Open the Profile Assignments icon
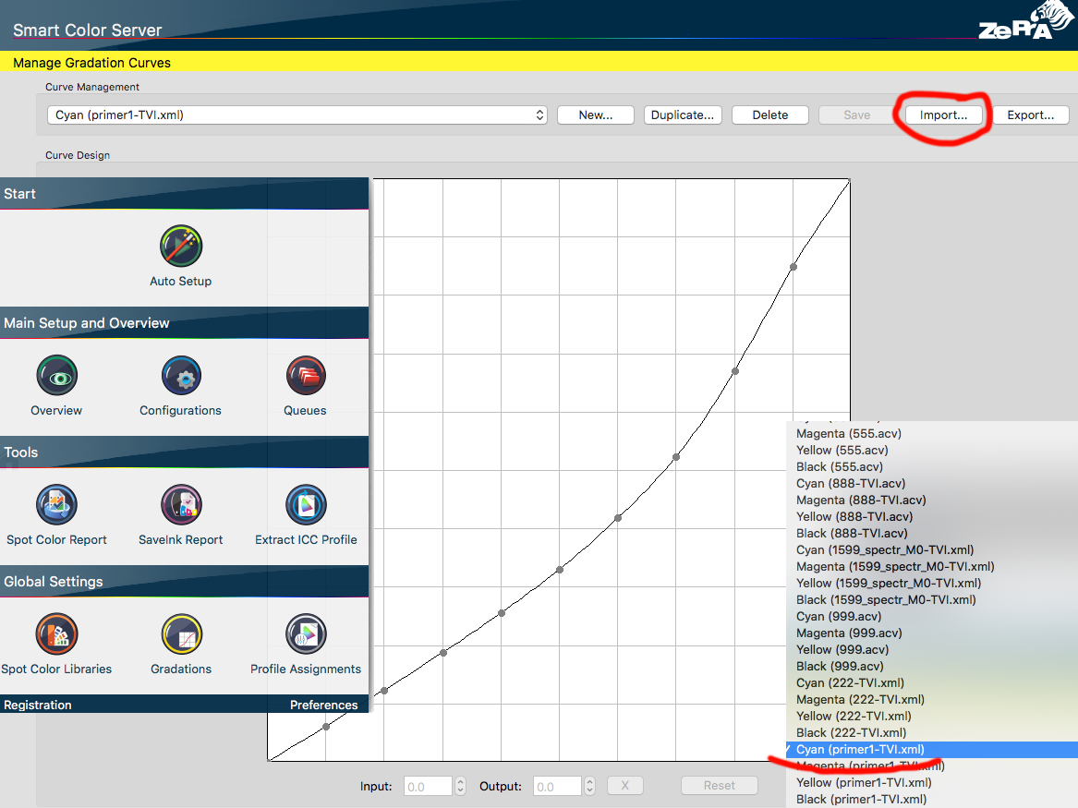 click(x=305, y=633)
